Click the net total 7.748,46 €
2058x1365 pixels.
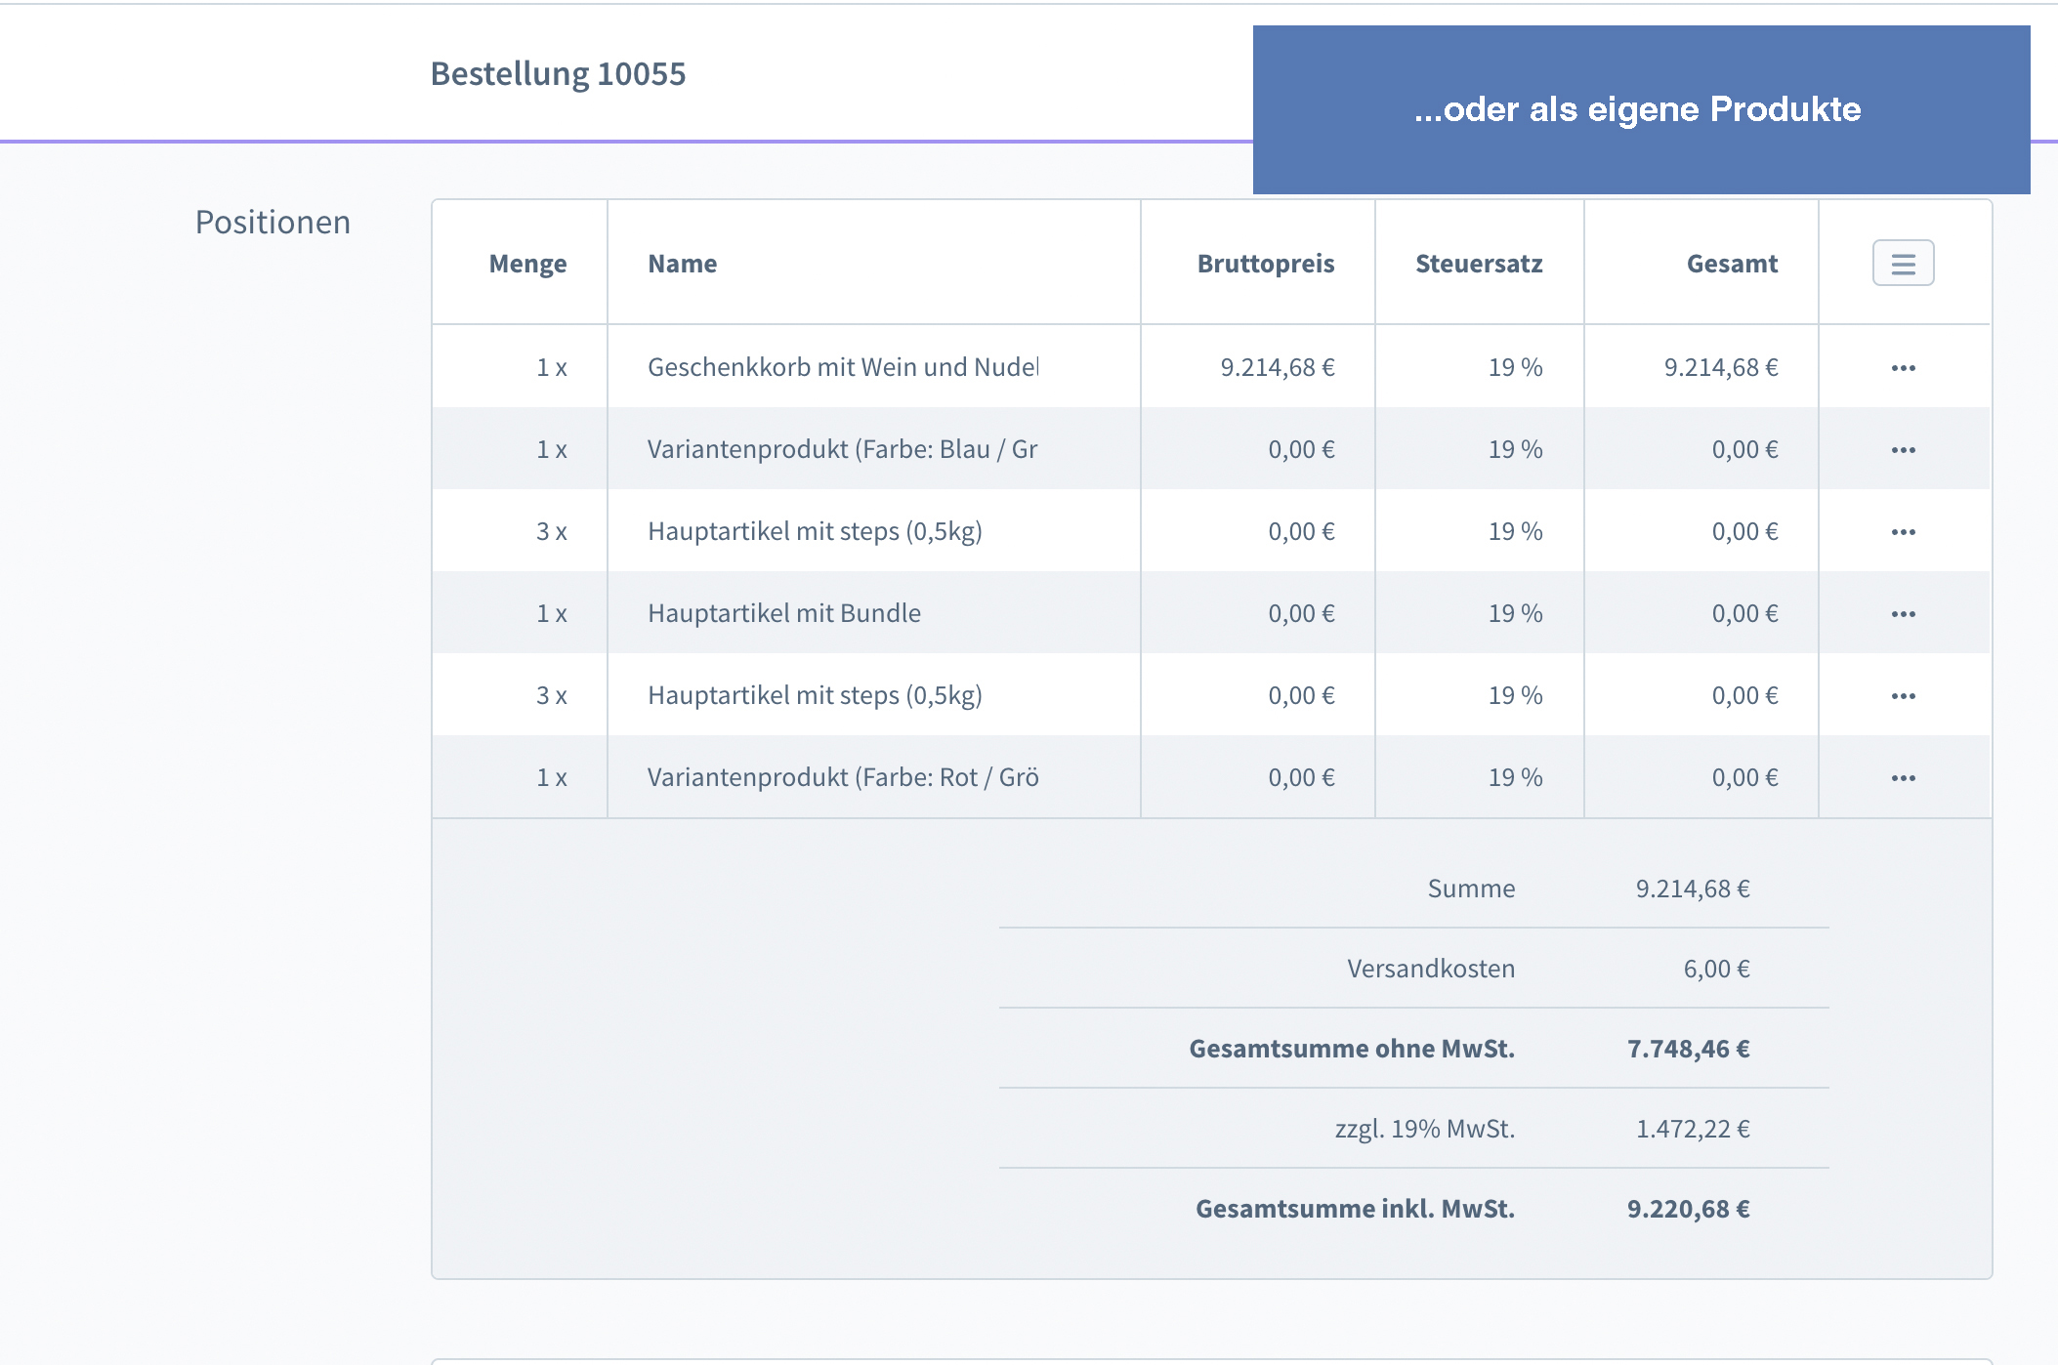[x=1688, y=1049]
